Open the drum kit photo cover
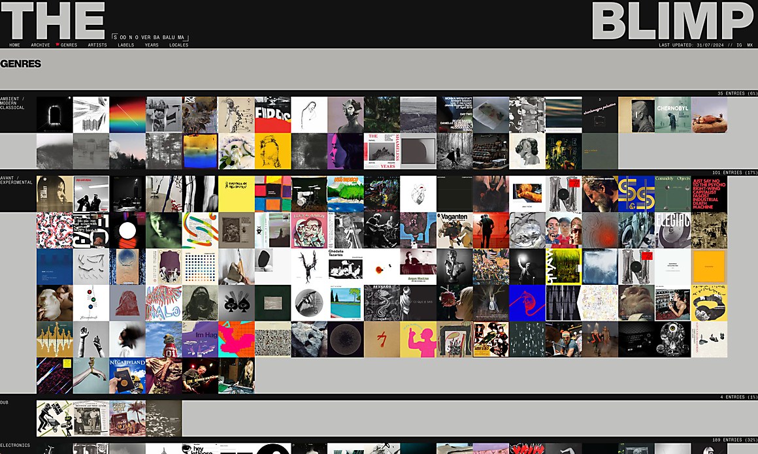 [309, 194]
